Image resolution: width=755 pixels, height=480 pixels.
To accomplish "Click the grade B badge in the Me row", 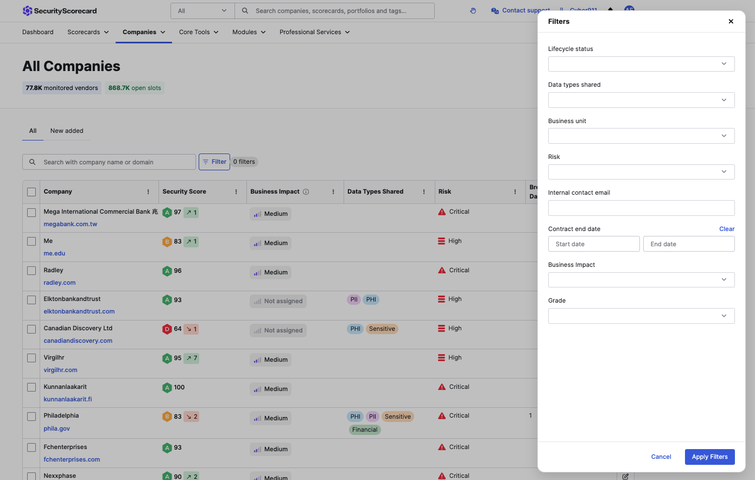I will 167,242.
